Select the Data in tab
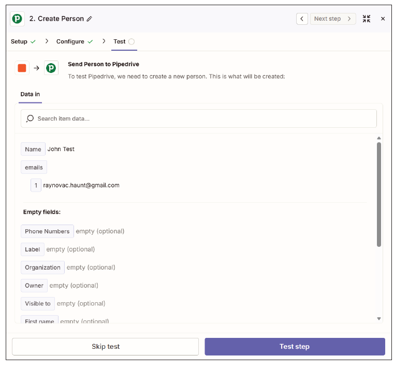The height and width of the screenshot is (371, 394). click(30, 94)
